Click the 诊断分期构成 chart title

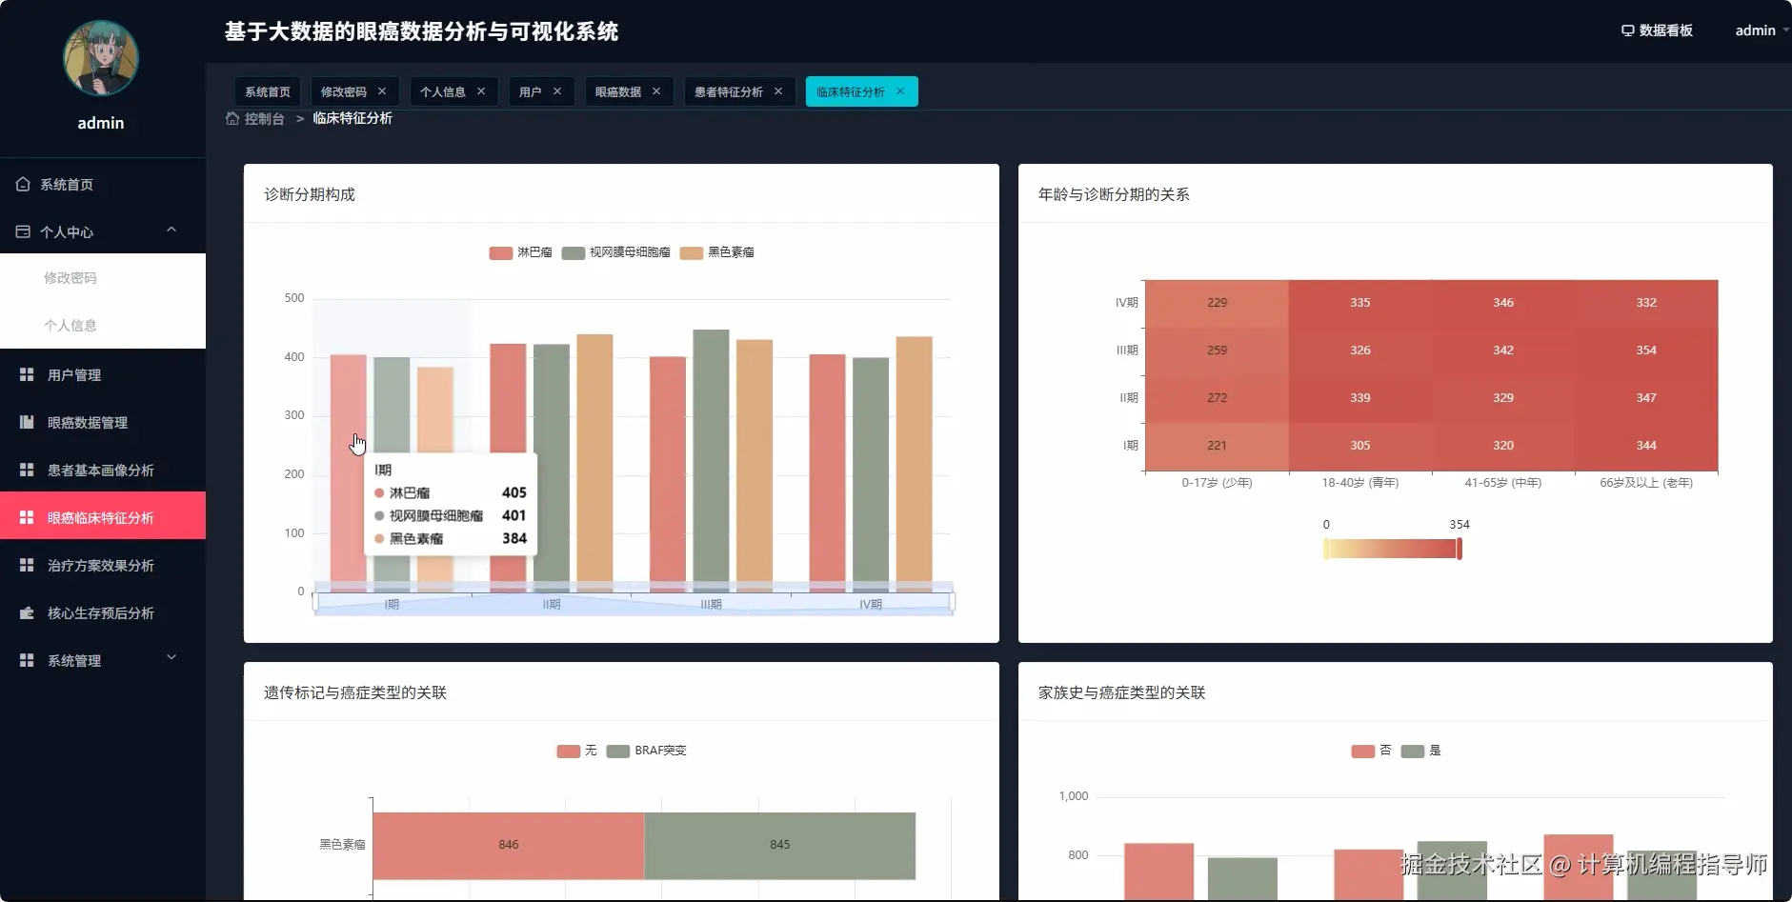click(x=310, y=194)
